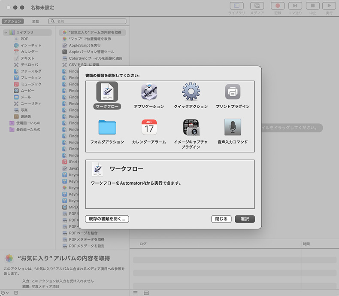This screenshot has height=296, width=339.
Task: Click the 名前 search field
Action: pyautogui.click(x=88, y=21)
